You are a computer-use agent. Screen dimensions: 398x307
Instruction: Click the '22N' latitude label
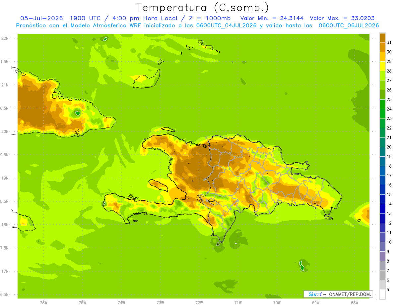point(5,38)
